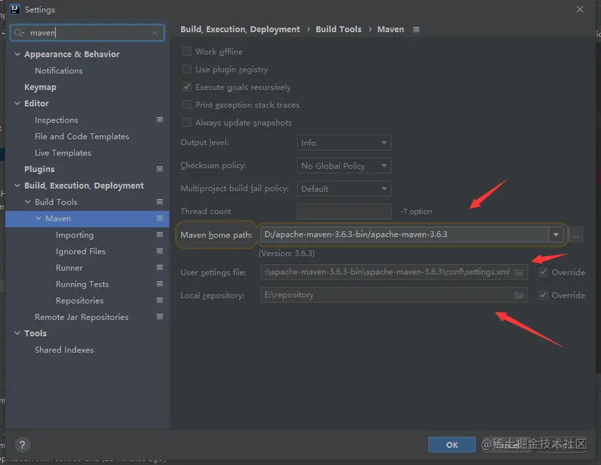Open Multiproject build fail policy dropdown
This screenshot has height=465, width=601.
pyautogui.click(x=344, y=188)
